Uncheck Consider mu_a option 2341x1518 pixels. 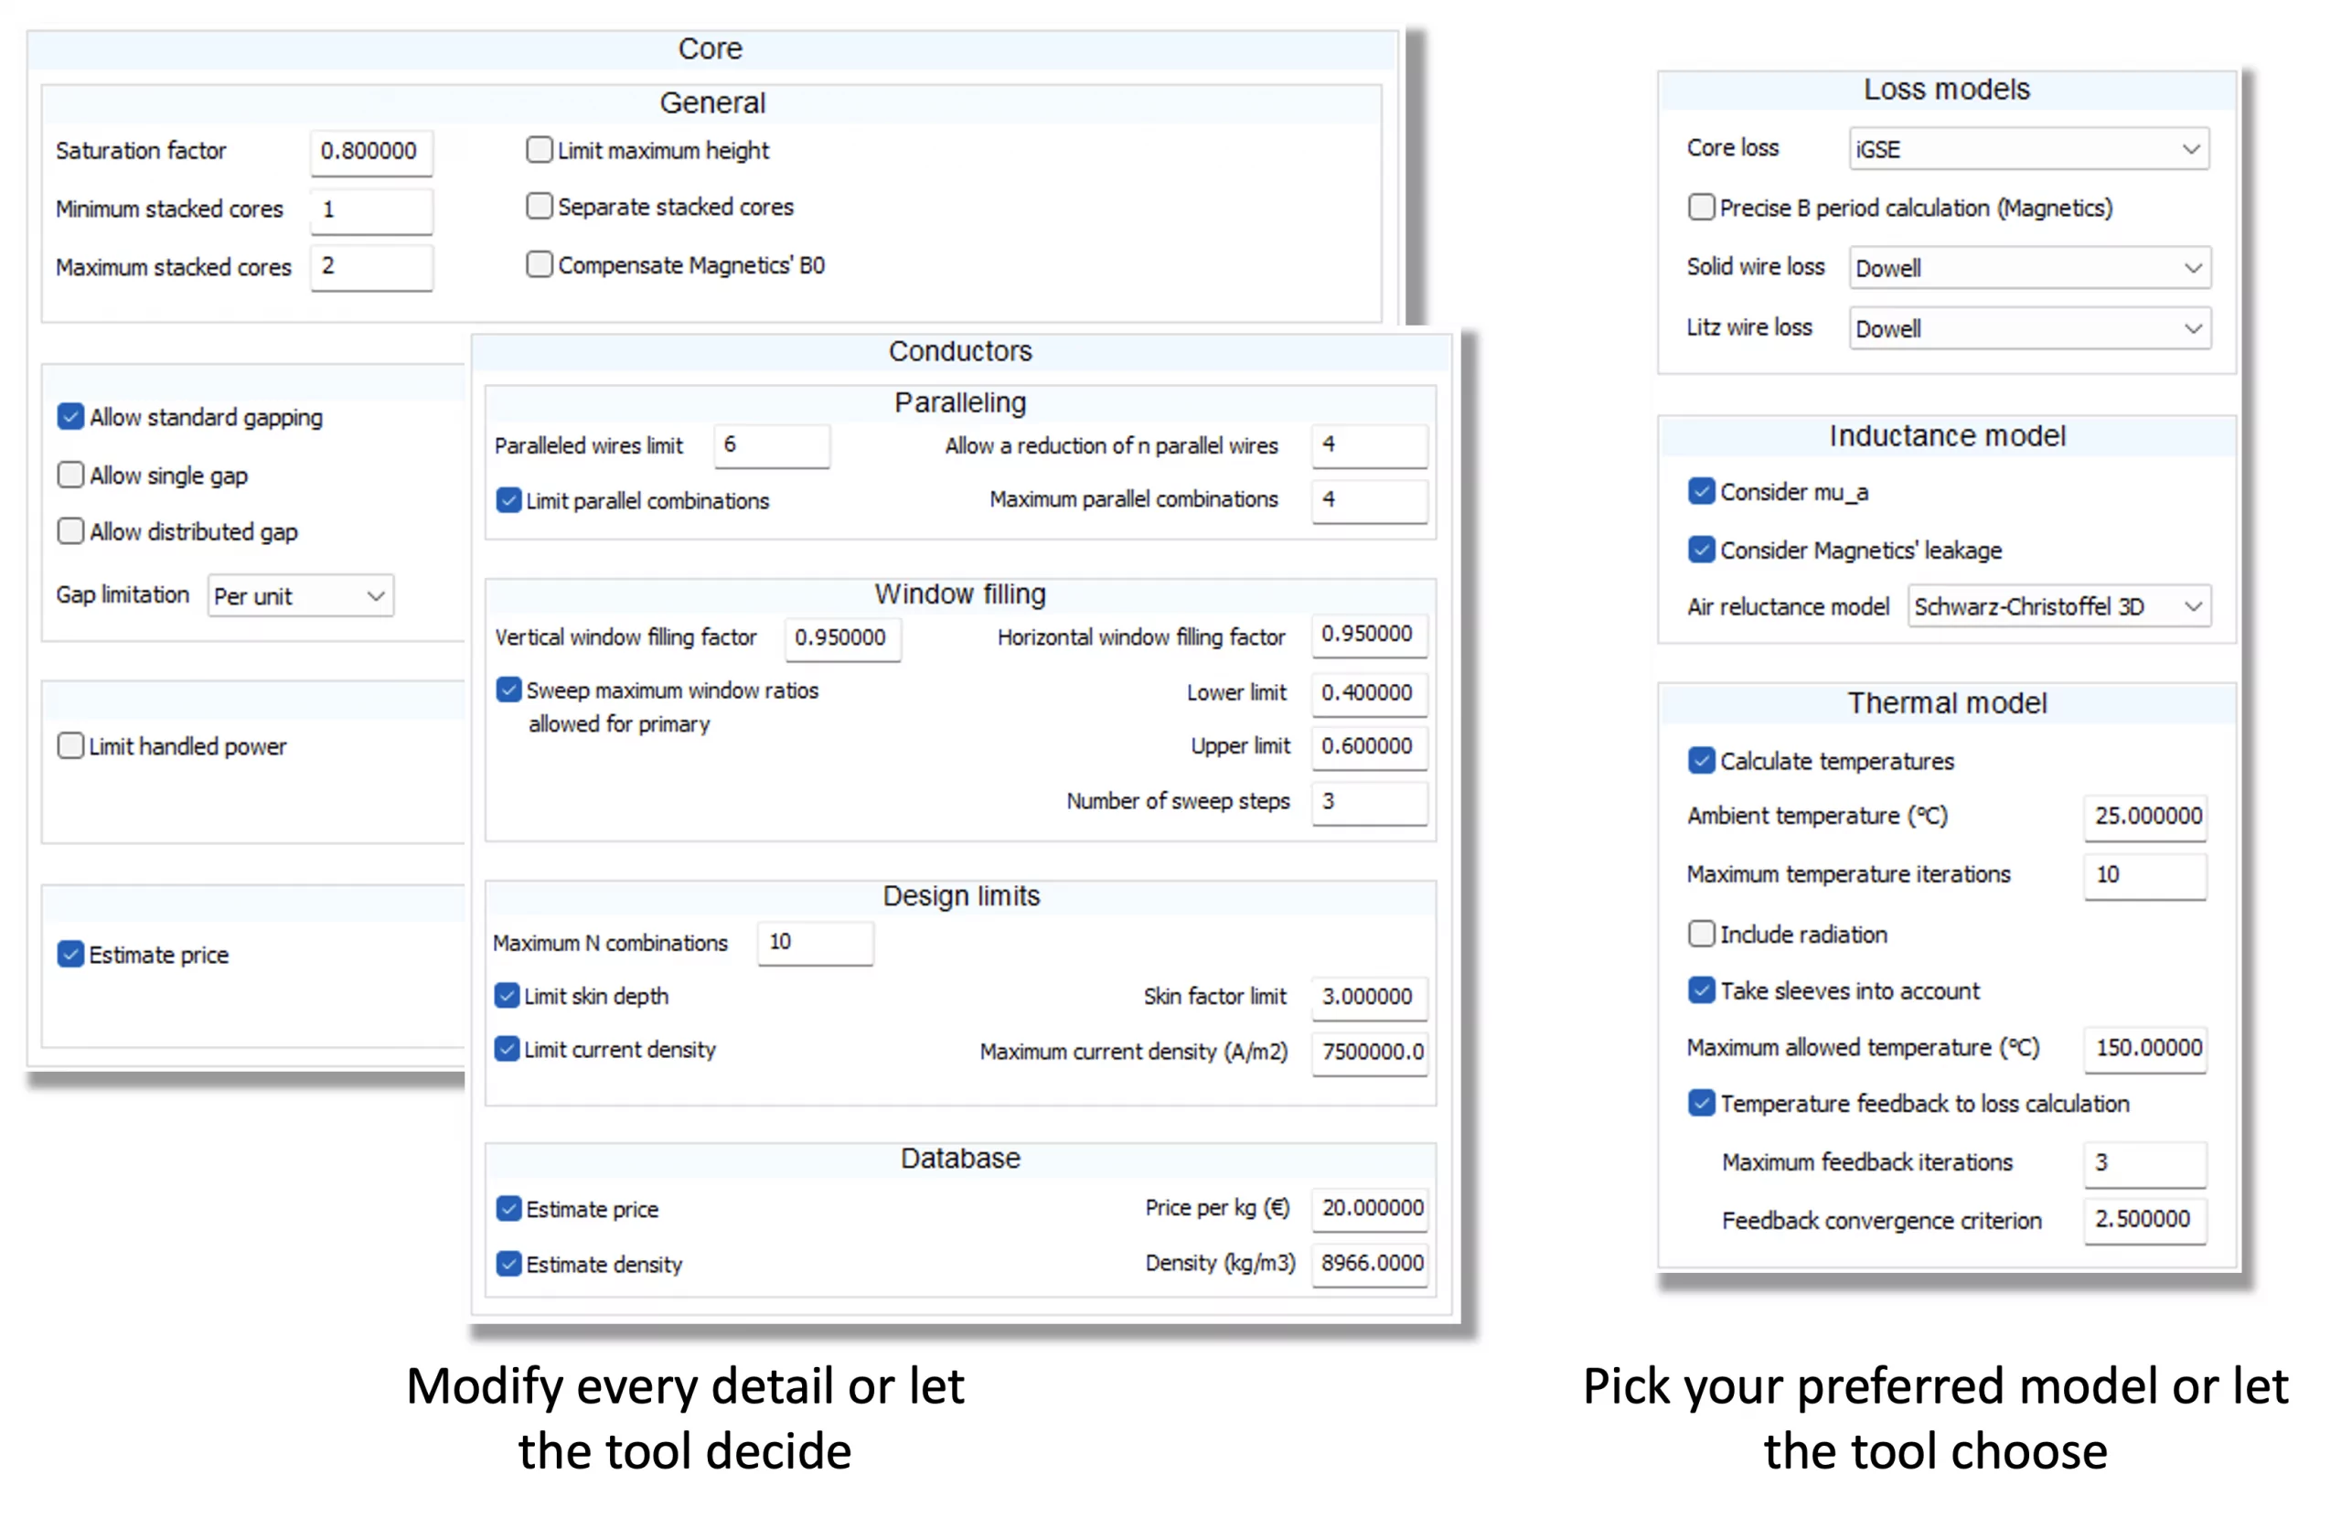[1702, 491]
